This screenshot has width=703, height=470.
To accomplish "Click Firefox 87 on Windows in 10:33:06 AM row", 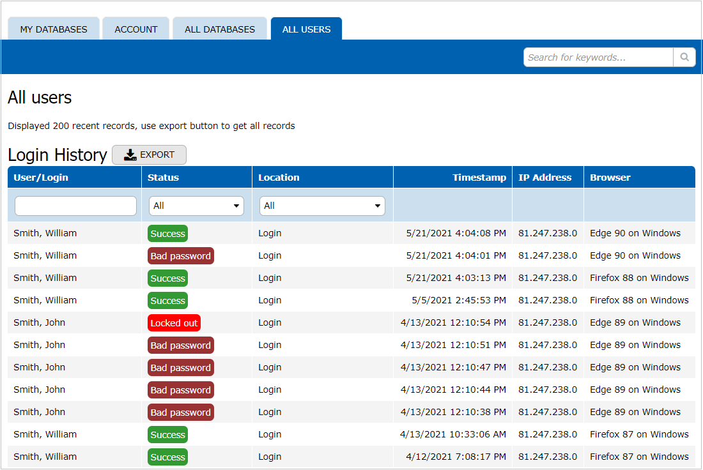I will point(639,434).
